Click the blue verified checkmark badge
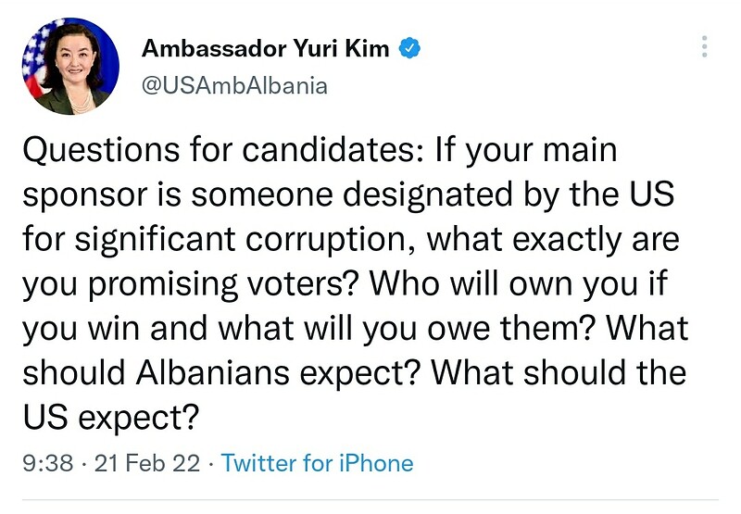741x514 pixels. coord(408,48)
